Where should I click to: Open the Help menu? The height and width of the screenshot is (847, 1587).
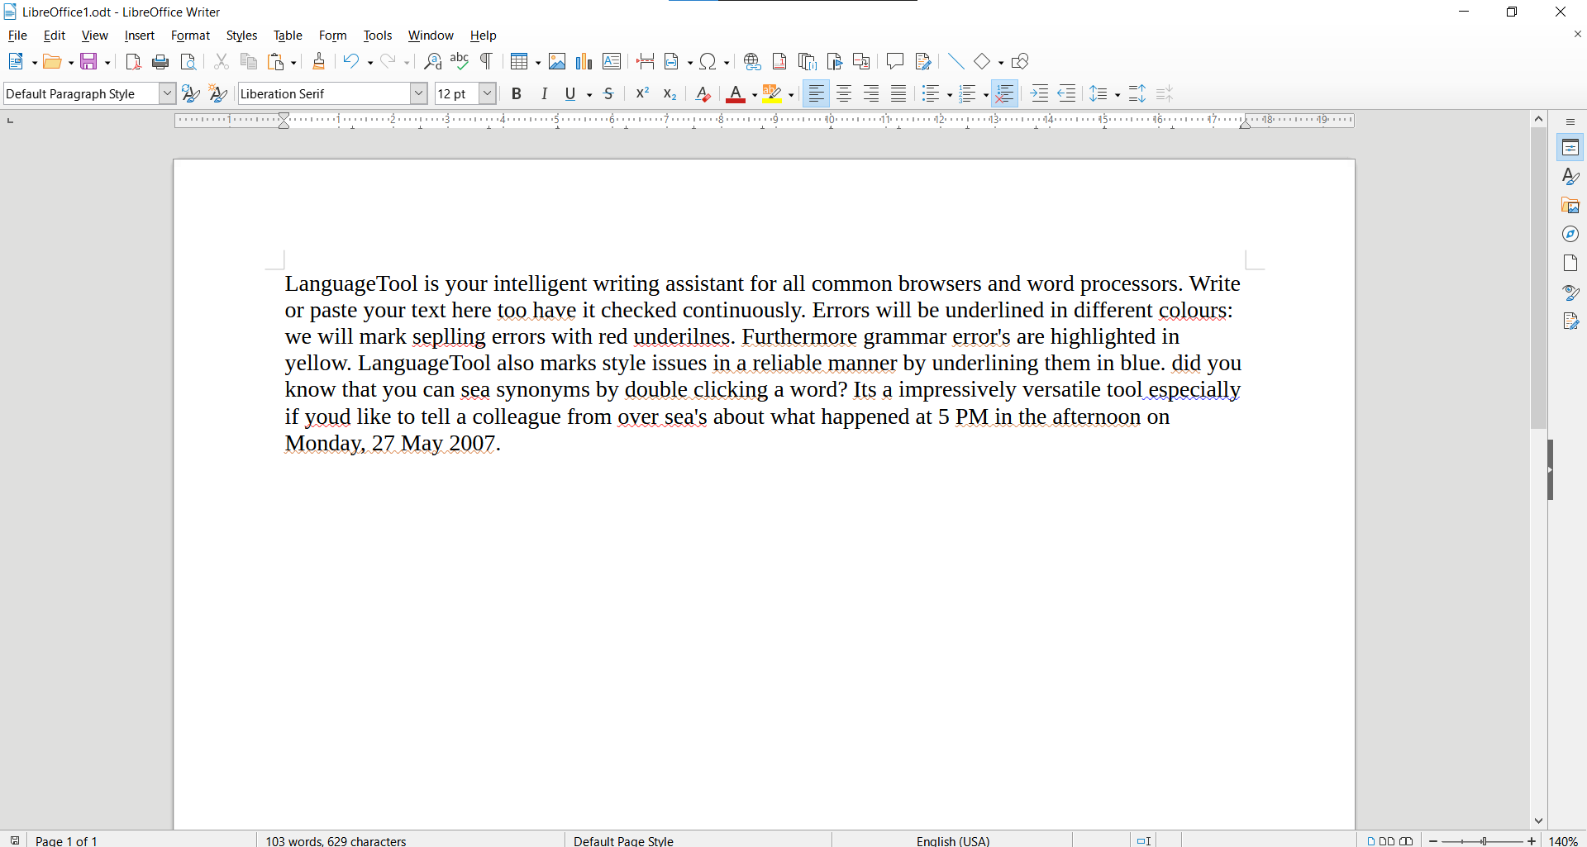[484, 36]
